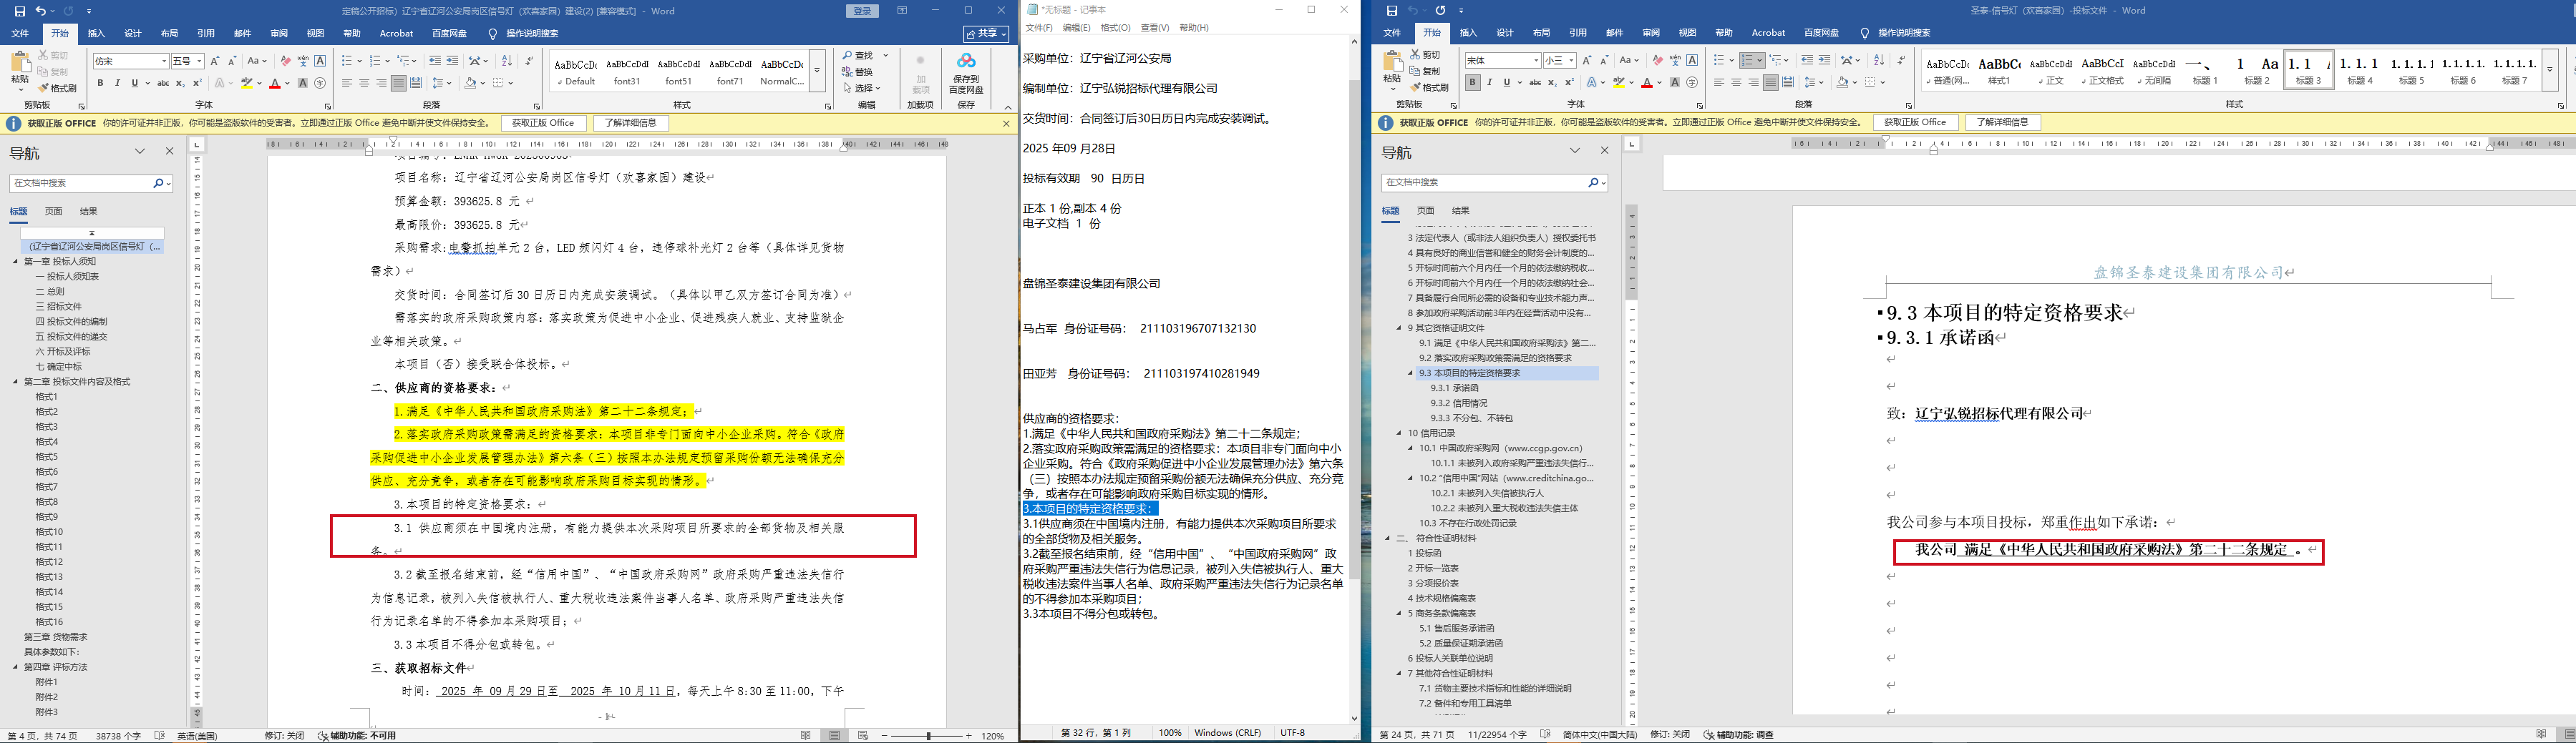Click the 共享 share button in left Word
This screenshot has height=743, width=2576.
(x=986, y=33)
